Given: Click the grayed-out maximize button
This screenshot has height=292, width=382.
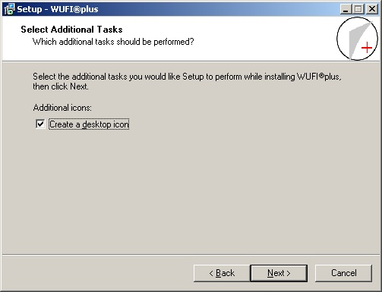Looking at the screenshot, I should (358, 9).
